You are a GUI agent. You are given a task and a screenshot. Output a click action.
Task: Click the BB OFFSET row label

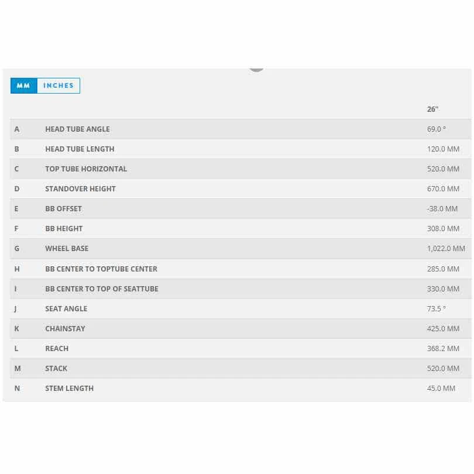tap(63, 208)
